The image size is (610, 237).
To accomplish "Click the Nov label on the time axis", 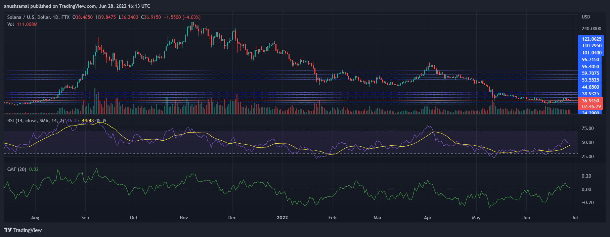I will click(x=184, y=218).
